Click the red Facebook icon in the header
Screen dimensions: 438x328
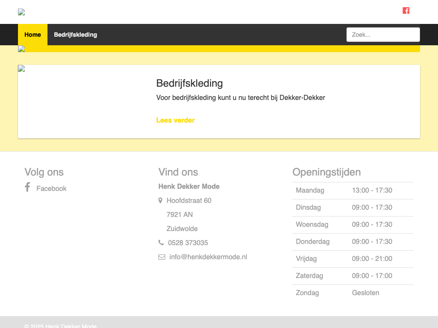pos(406,11)
